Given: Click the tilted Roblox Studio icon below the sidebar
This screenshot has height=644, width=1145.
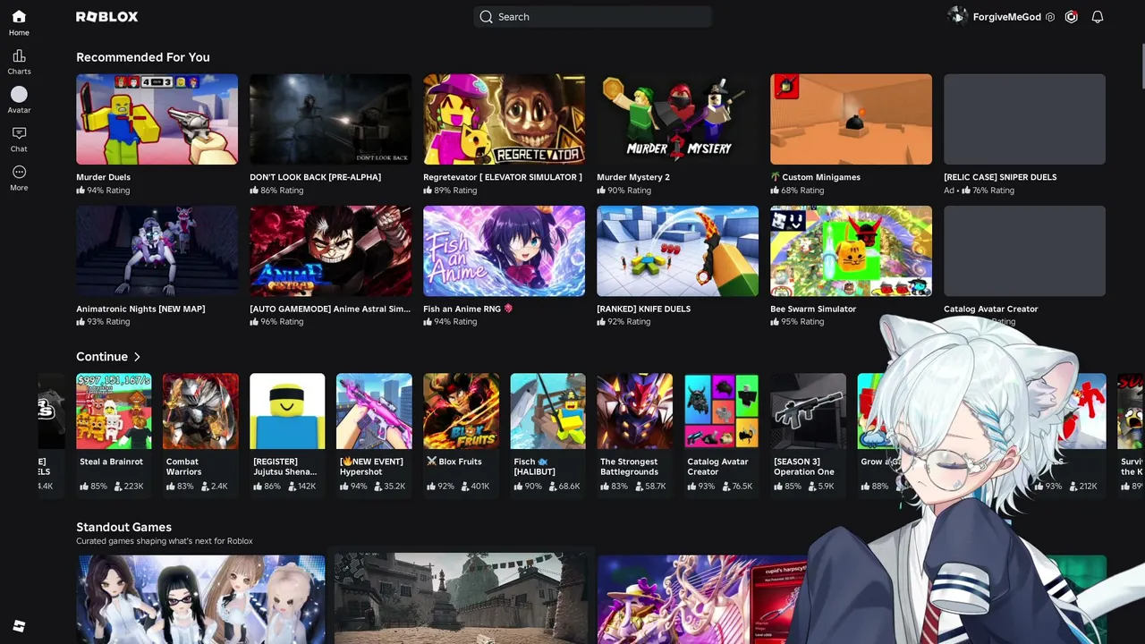Looking at the screenshot, I should (19, 626).
